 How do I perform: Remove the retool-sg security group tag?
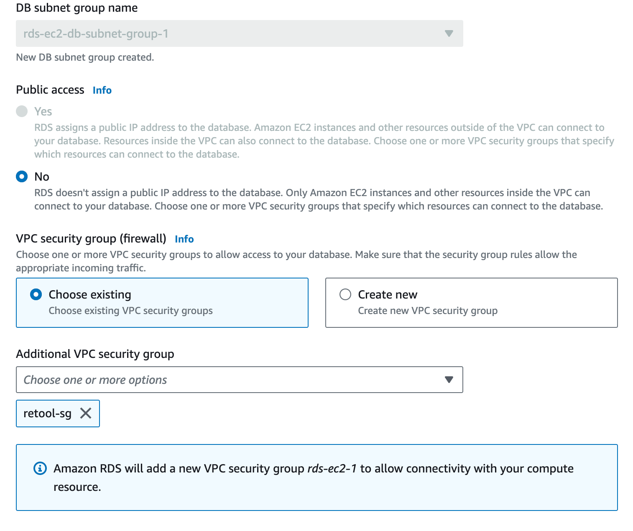pyautogui.click(x=86, y=414)
